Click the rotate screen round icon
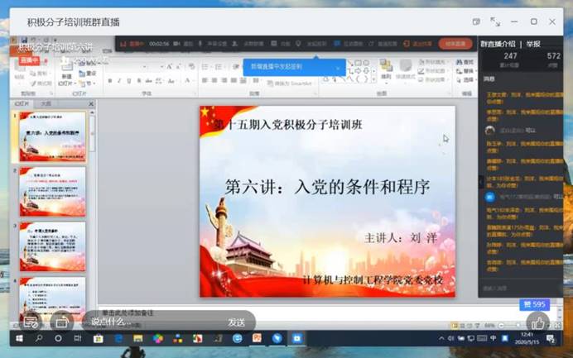 pyautogui.click(x=61, y=322)
